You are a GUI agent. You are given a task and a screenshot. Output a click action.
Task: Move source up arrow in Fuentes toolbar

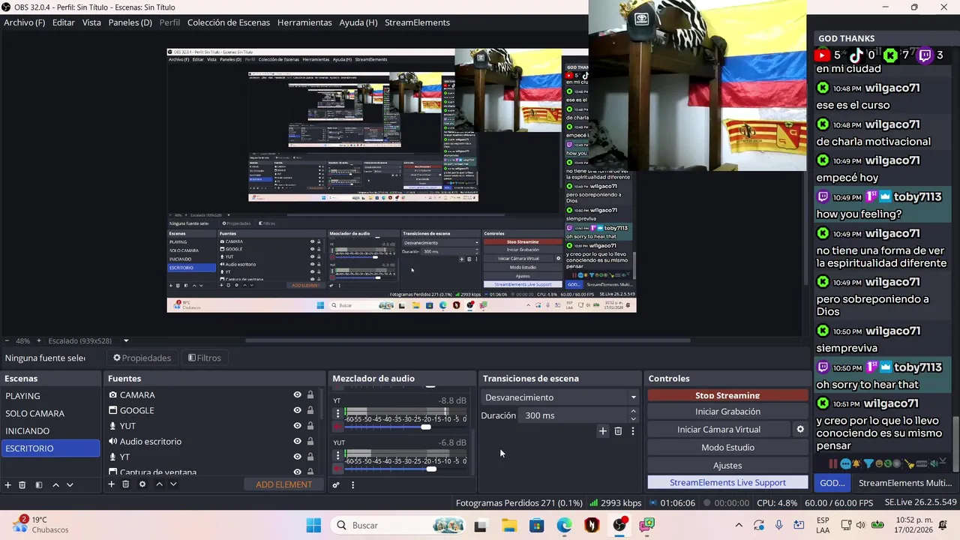point(159,484)
